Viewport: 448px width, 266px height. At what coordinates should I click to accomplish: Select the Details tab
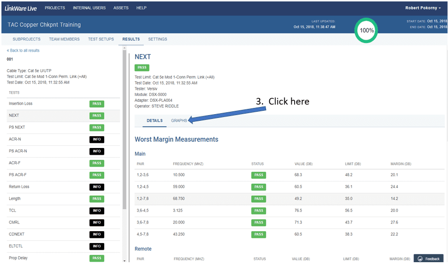pyautogui.click(x=155, y=121)
